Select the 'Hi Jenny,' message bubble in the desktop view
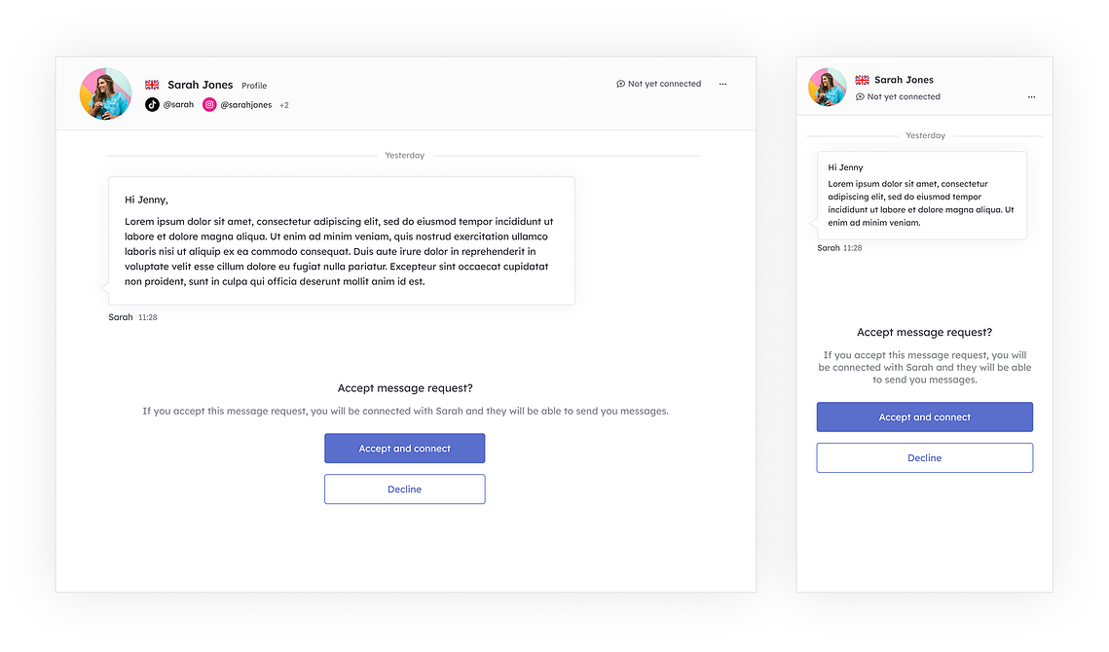This screenshot has width=1109, height=652. coord(342,241)
